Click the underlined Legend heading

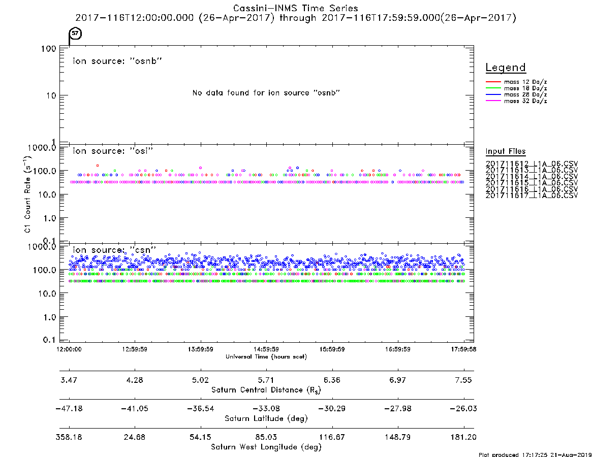[506, 68]
